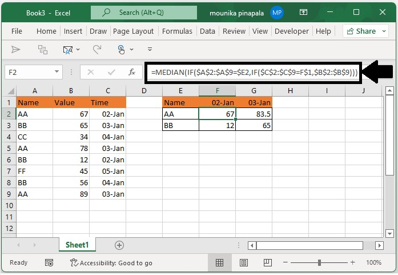This screenshot has width=398, height=275.
Task: Open the MP account avatar
Action: click(x=277, y=13)
